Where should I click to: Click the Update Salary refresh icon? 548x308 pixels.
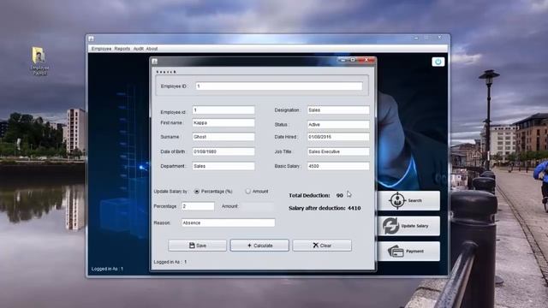(x=390, y=226)
